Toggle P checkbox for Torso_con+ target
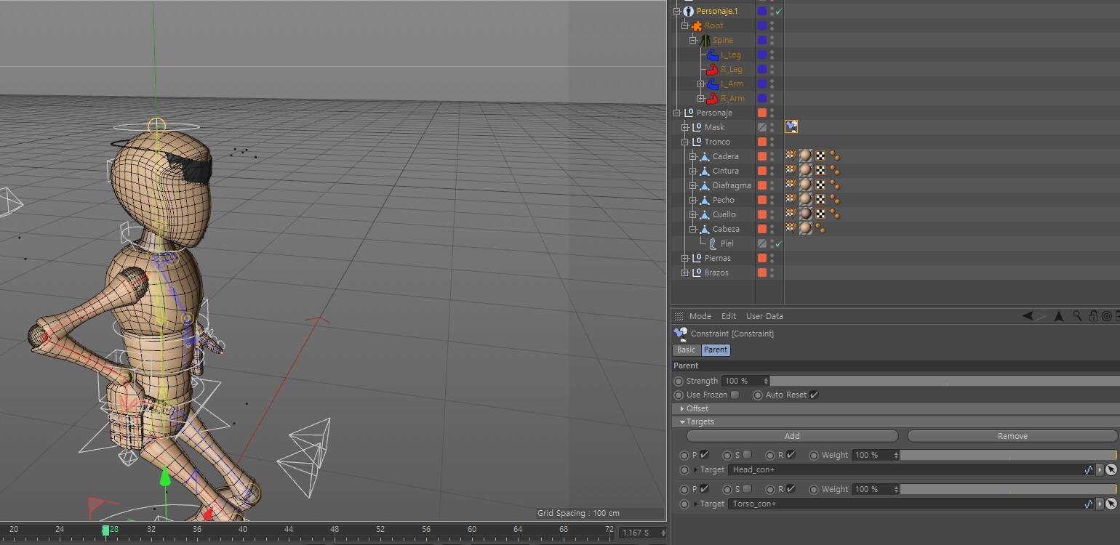This screenshot has height=545, width=1120. click(x=704, y=489)
